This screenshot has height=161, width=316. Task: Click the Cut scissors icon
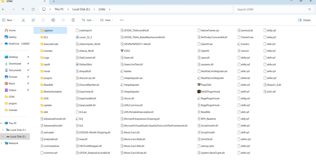(x=23, y=20)
